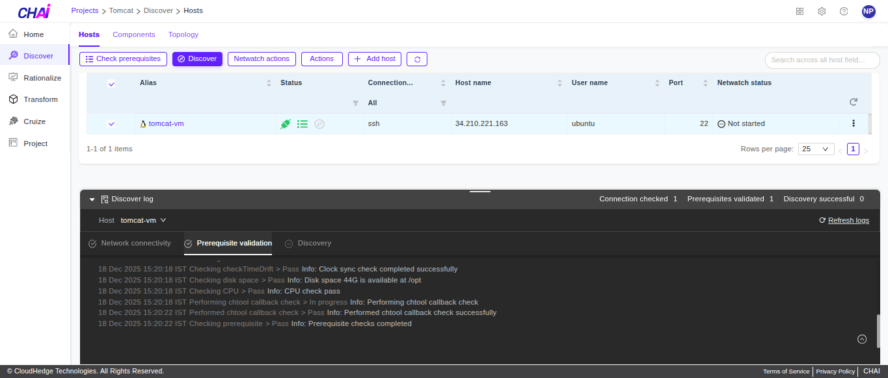
Task: Open the Discover sidebar section
Action: coord(34,56)
